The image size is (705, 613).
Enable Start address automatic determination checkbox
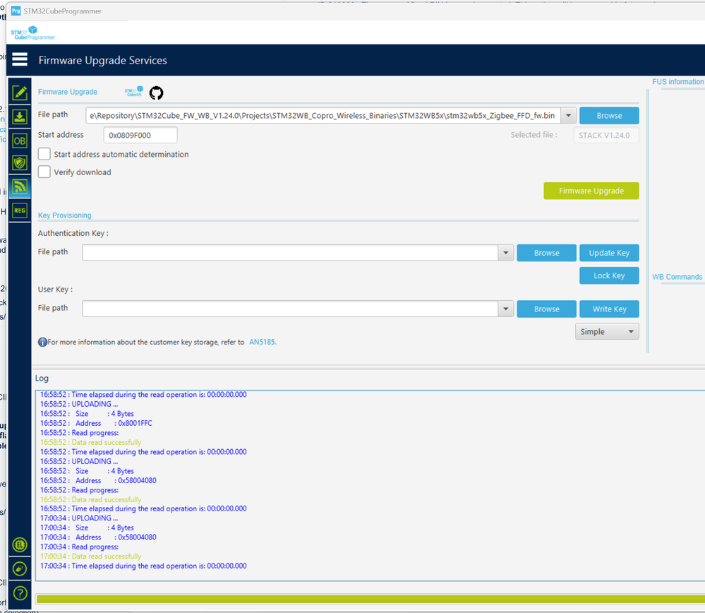point(44,154)
